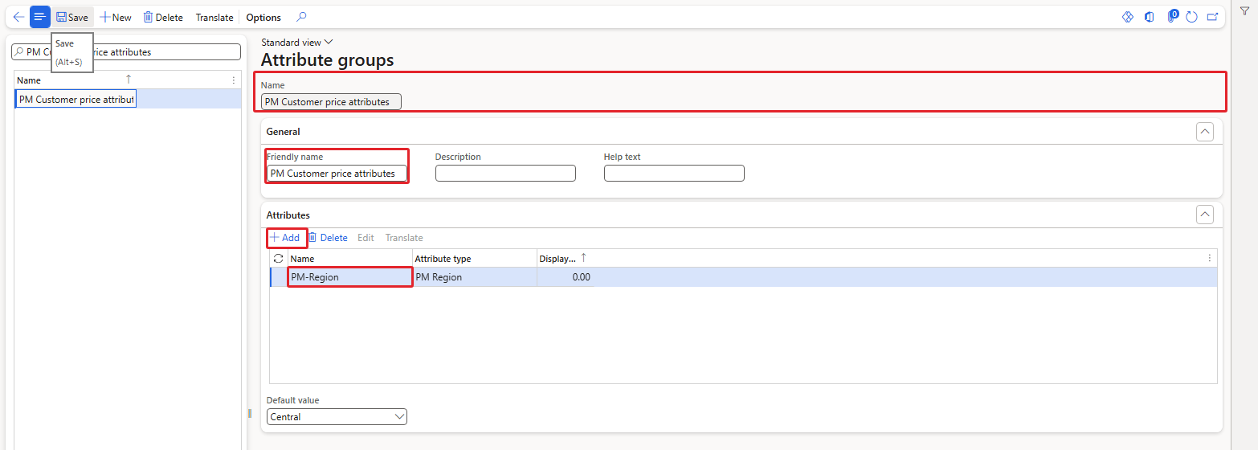Select the PM-Region name cell

click(x=349, y=277)
